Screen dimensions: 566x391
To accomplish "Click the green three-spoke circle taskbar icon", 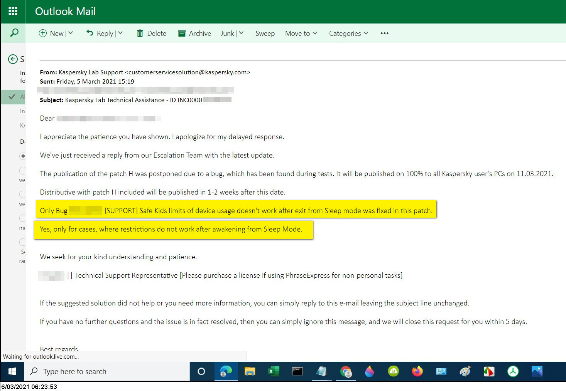I will pyautogui.click(x=513, y=371).
